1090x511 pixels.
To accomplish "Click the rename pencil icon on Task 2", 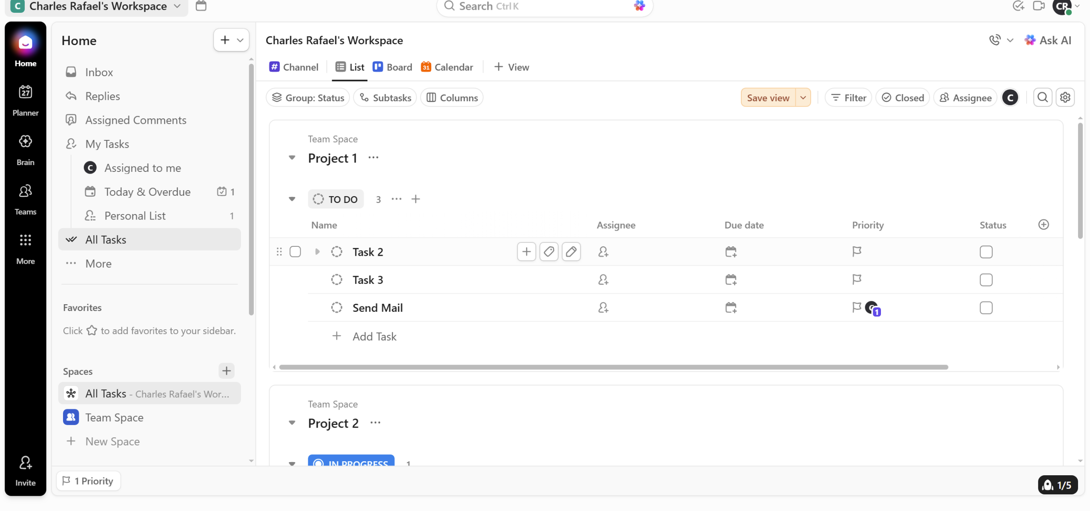I will click(571, 251).
